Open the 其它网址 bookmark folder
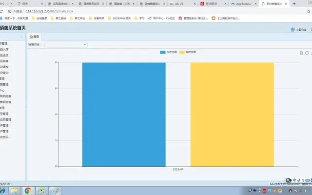 coord(78,19)
